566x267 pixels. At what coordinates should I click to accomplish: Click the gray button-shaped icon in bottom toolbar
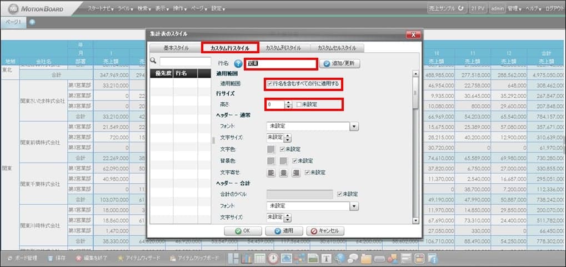click(379, 259)
